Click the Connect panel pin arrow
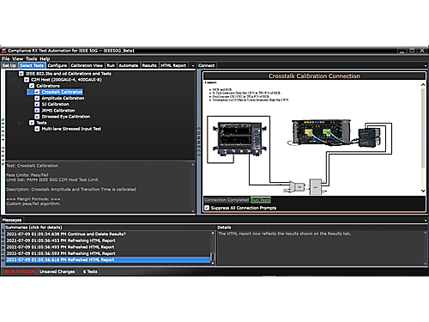This screenshot has height=322, width=429. 426,65
